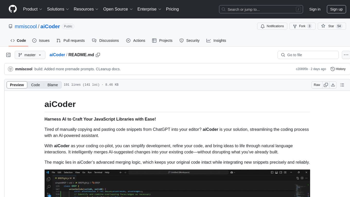
Task: Switch to the Blame view
Action: [52, 85]
